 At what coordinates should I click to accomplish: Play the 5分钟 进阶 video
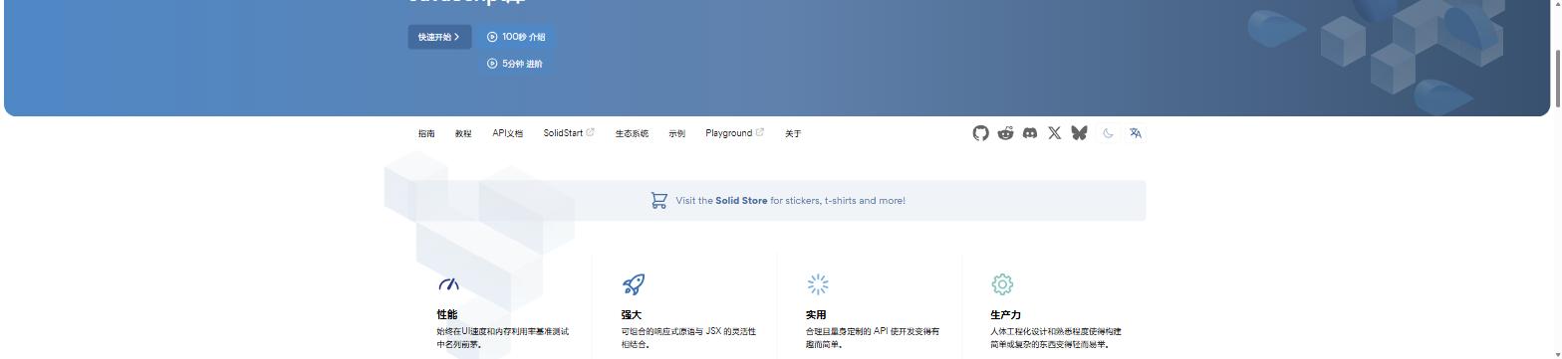point(515,64)
